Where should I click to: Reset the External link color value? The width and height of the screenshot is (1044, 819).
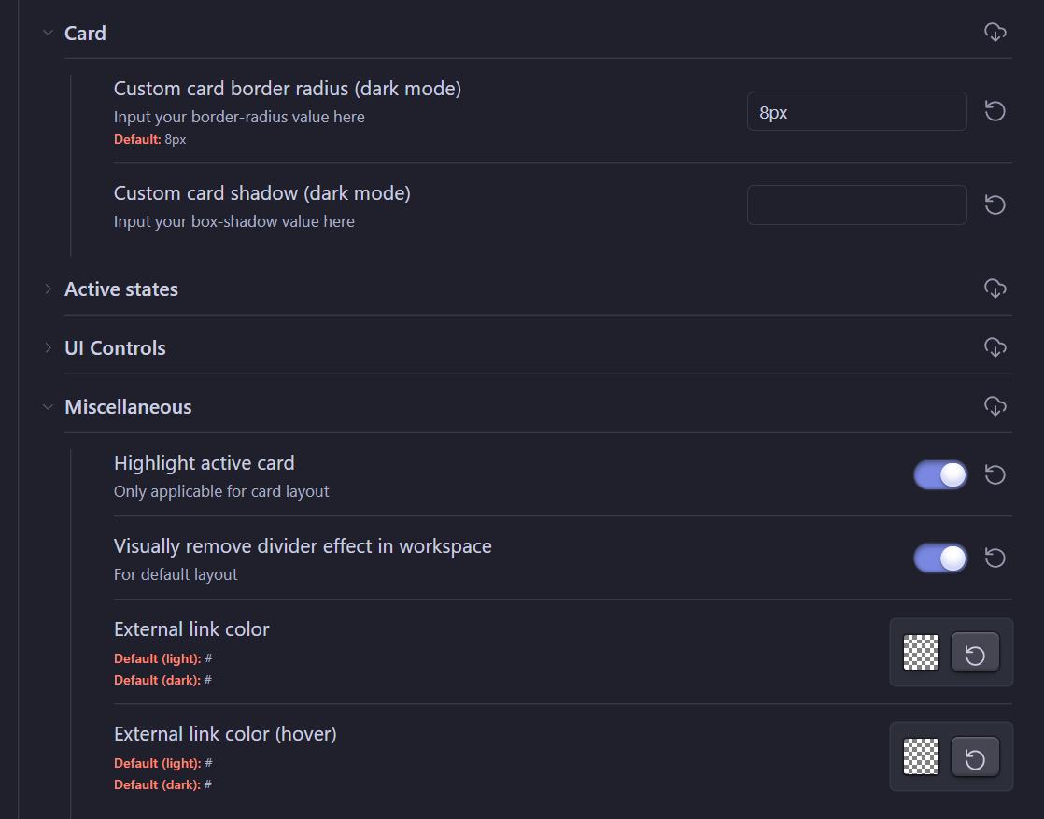click(975, 653)
